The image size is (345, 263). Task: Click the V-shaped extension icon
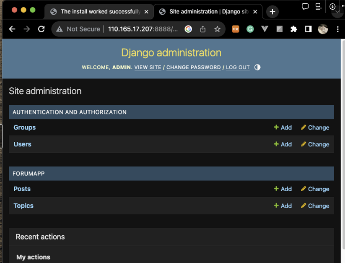click(265, 29)
